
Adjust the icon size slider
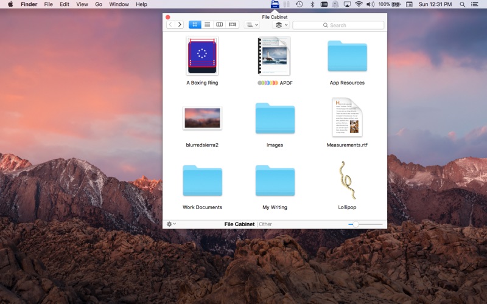coord(356,224)
